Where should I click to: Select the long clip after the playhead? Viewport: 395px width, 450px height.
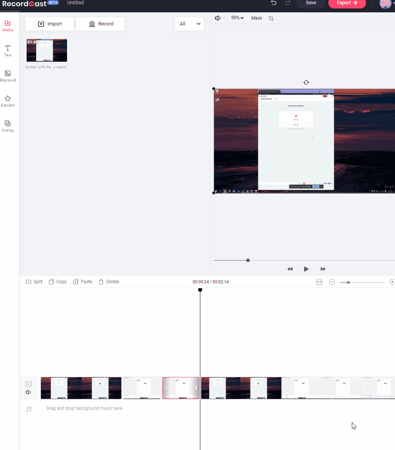pos(298,388)
